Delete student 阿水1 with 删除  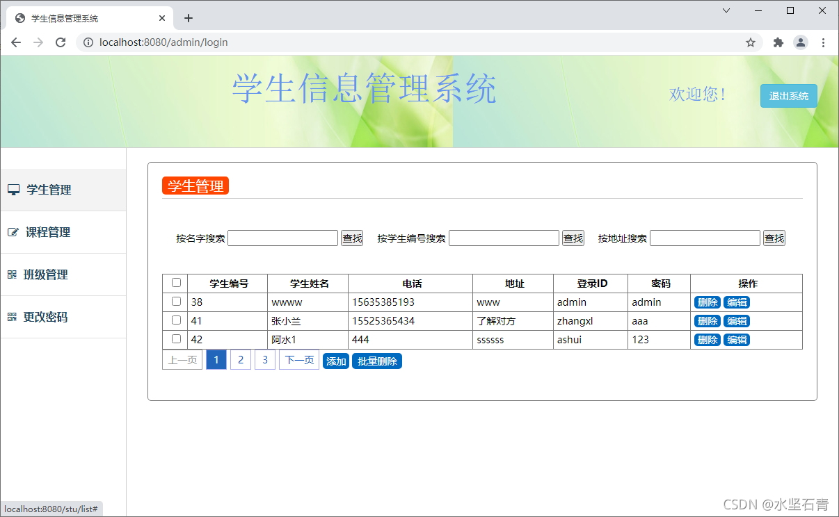tap(708, 340)
